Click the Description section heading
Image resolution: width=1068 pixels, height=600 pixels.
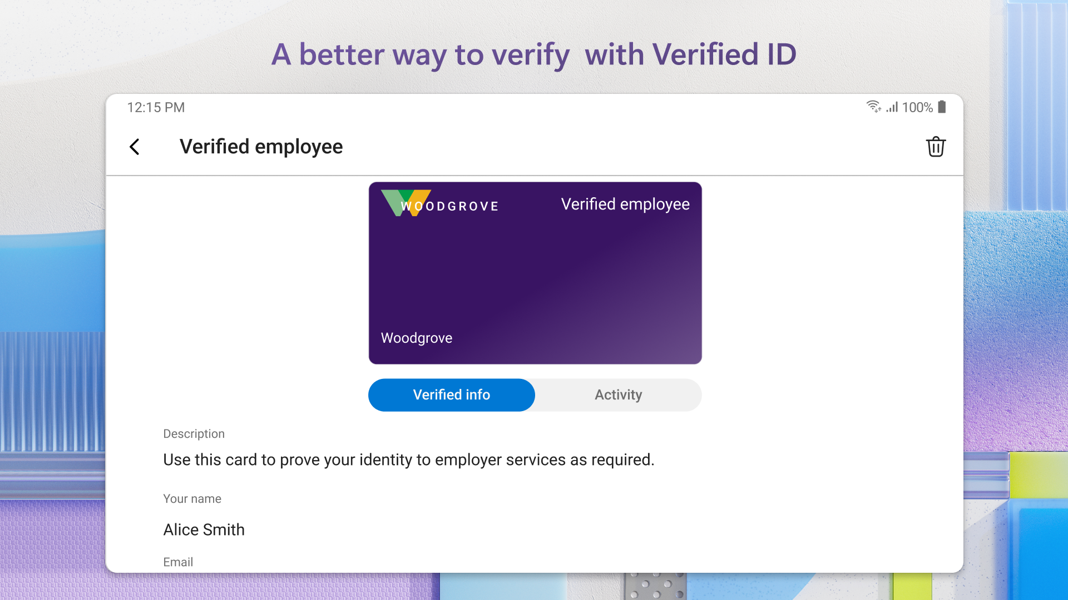point(194,433)
